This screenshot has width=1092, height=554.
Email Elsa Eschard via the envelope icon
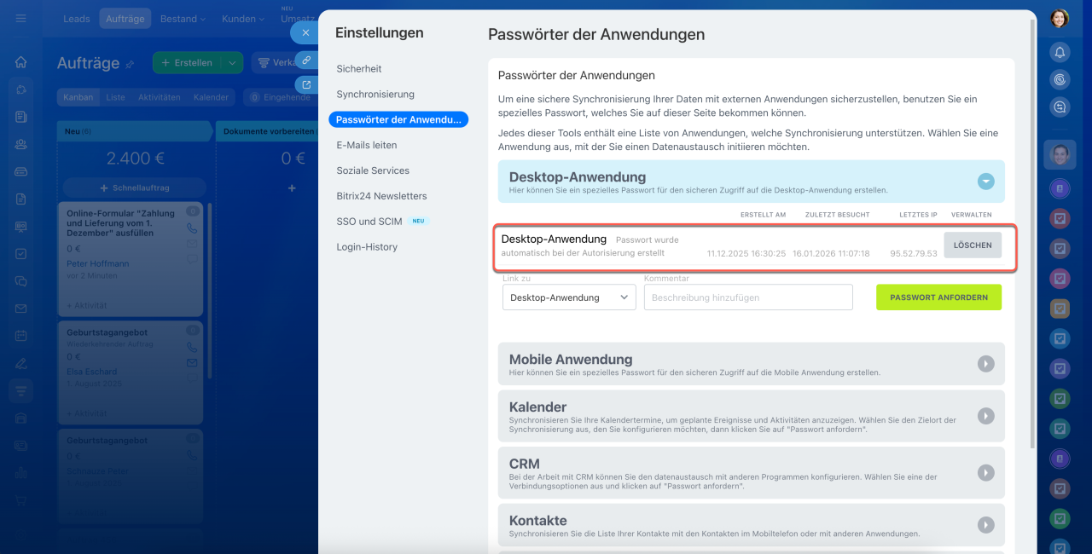(192, 362)
